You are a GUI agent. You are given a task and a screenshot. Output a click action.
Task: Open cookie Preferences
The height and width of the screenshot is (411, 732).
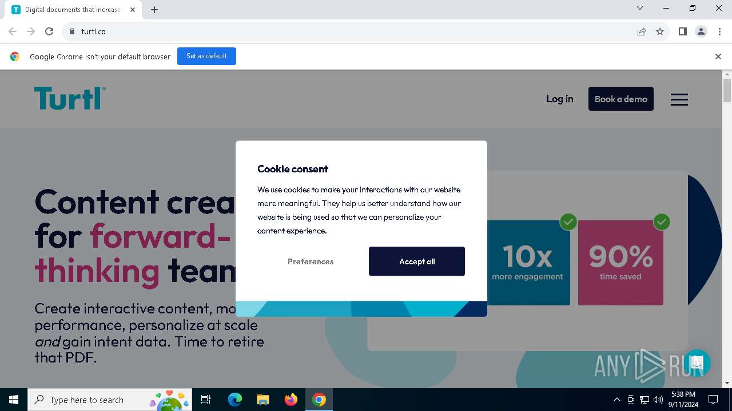(311, 261)
